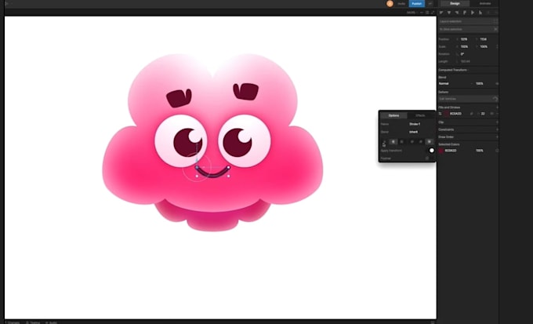Screen dimensions: 533x324
Task: Select the third stroke cap option
Action: pyautogui.click(x=402, y=141)
